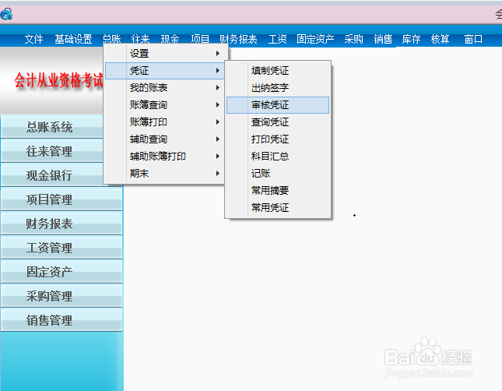Open the 销售 menu
The width and height of the screenshot is (502, 391).
(x=383, y=40)
